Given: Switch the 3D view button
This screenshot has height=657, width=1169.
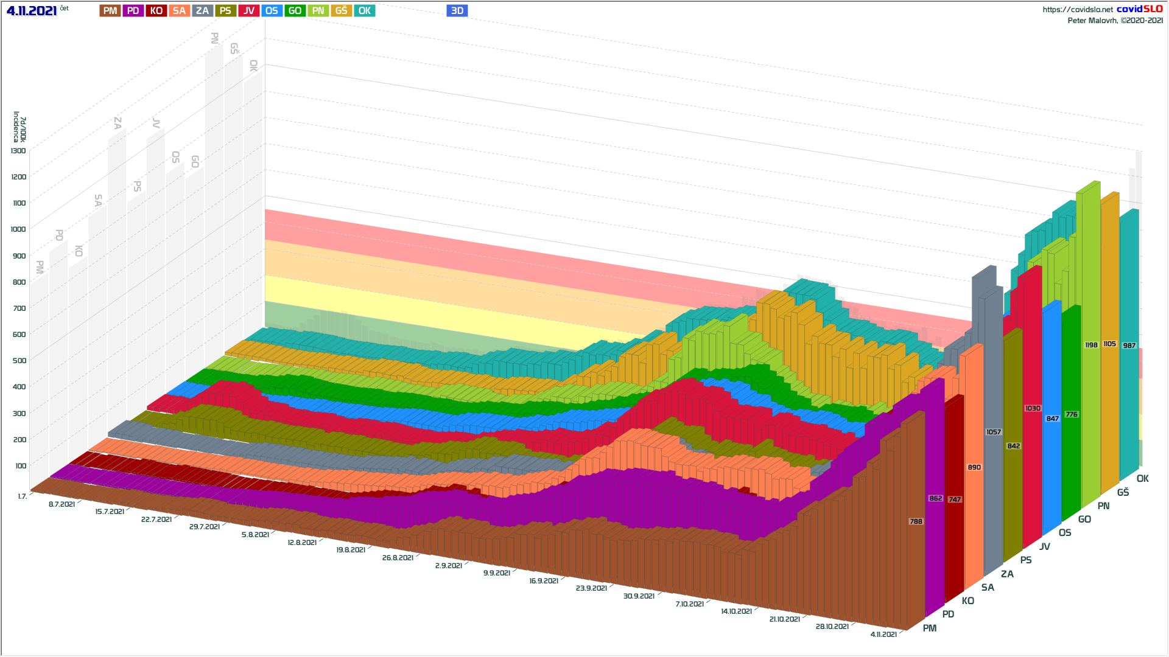Looking at the screenshot, I should click(457, 11).
